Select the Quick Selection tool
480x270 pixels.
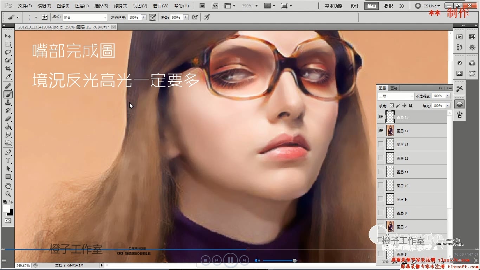click(8, 60)
